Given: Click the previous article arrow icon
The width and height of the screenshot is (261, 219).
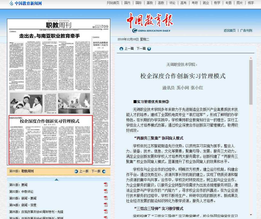Looking at the screenshot, I should click(x=121, y=49).
